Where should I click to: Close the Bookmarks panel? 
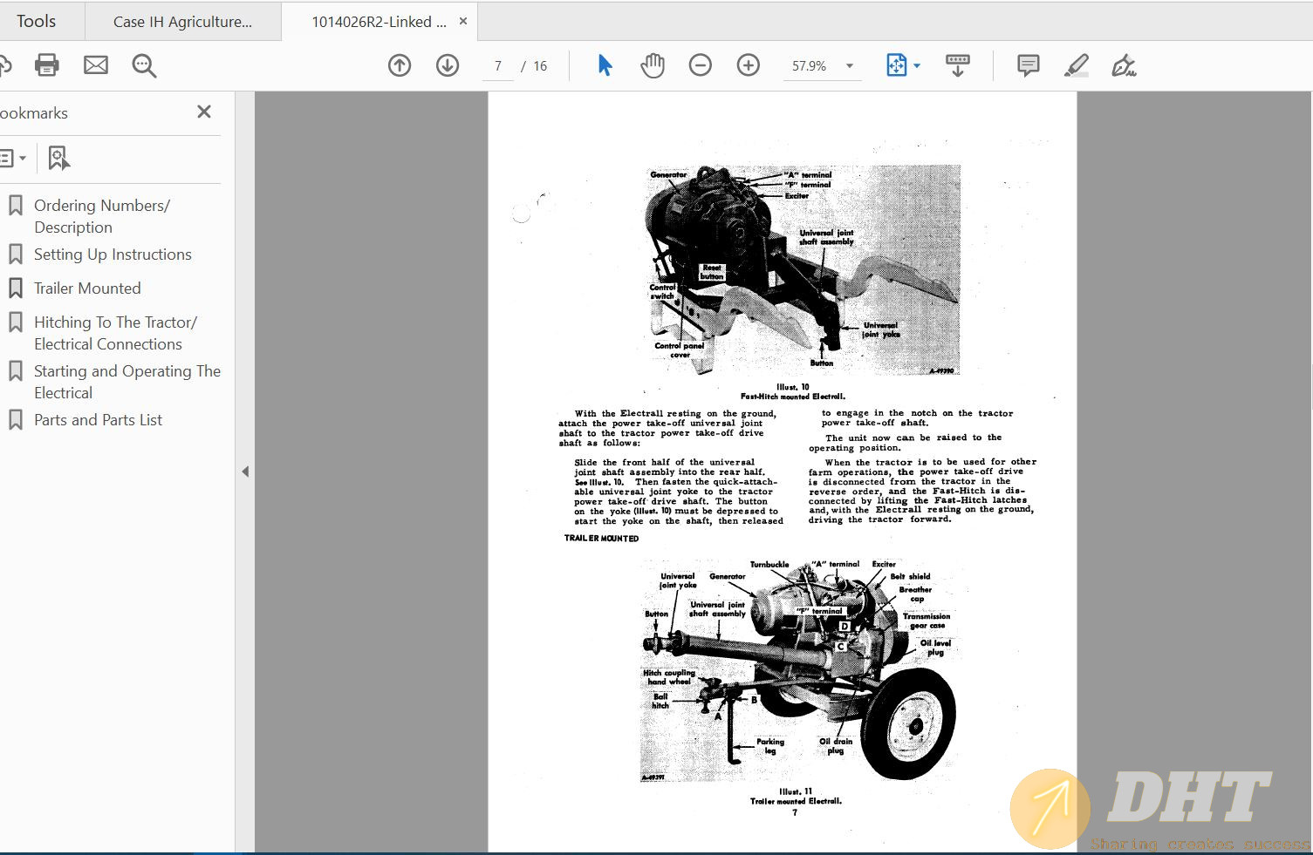(204, 112)
